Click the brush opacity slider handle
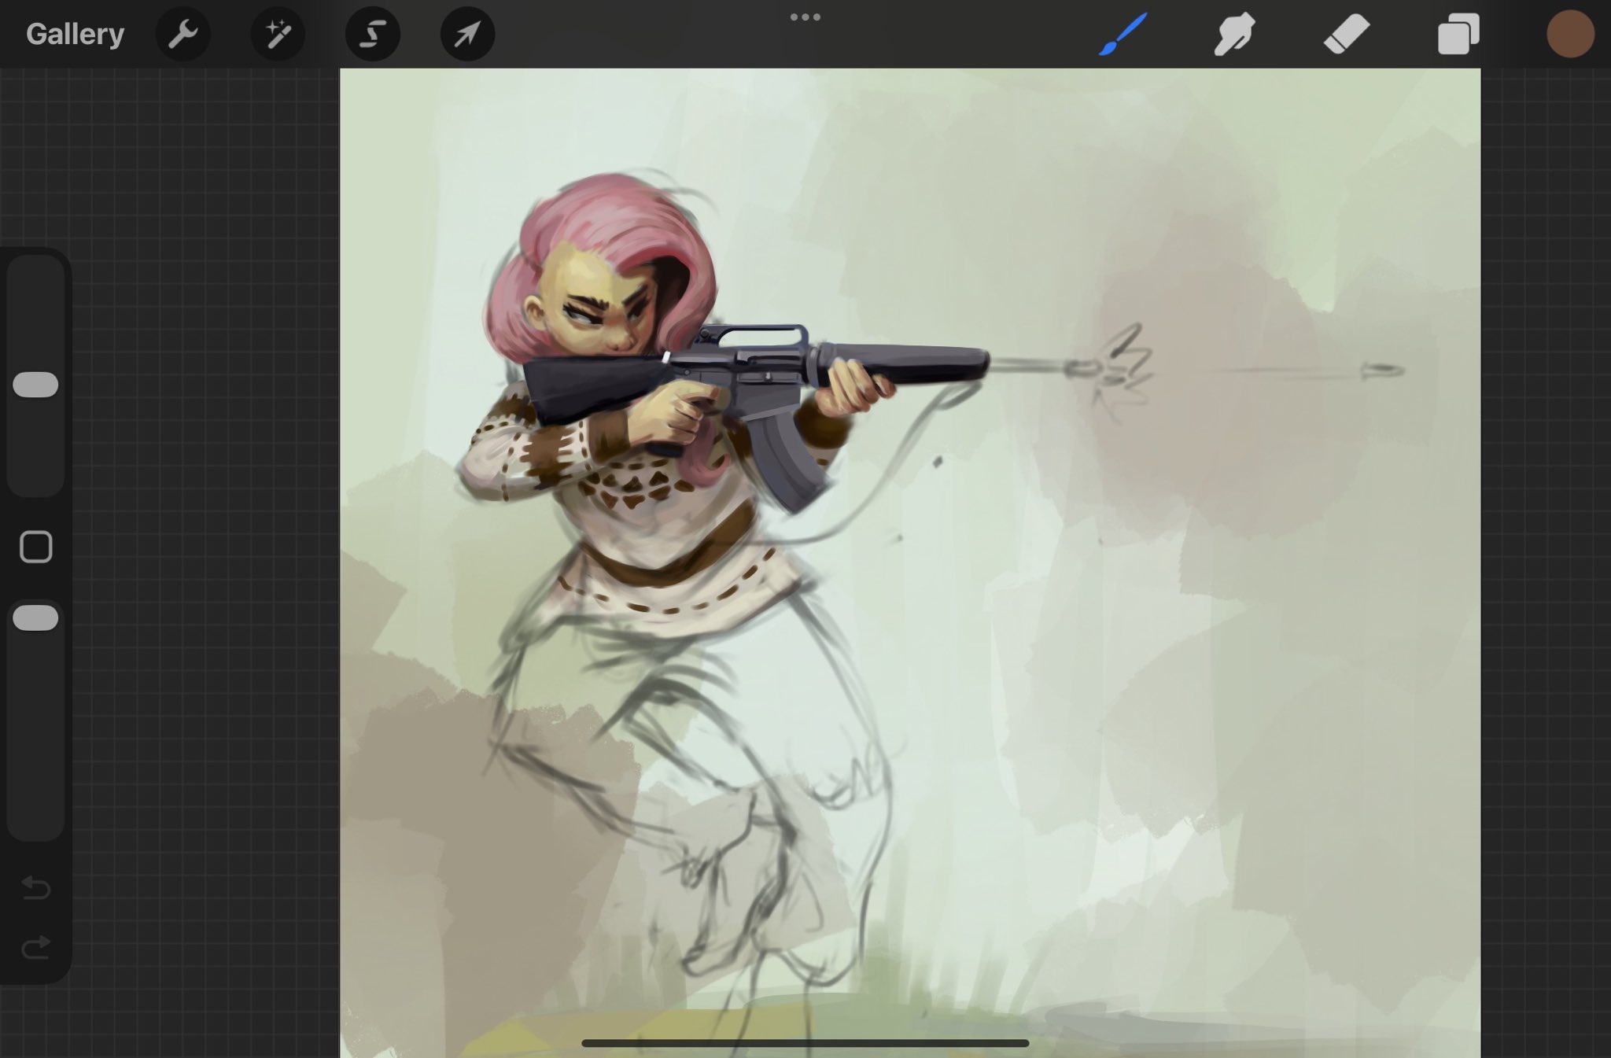This screenshot has width=1611, height=1058. coord(35,618)
